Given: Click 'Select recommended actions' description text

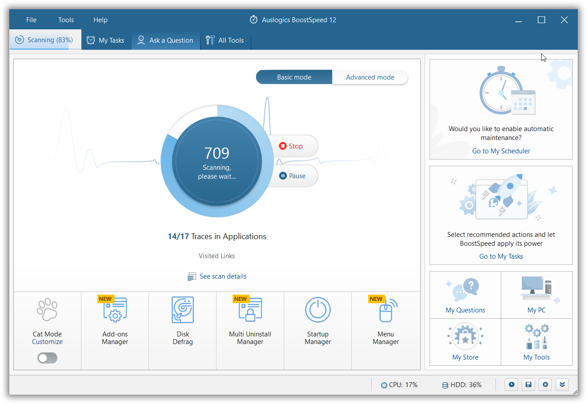Looking at the screenshot, I should [x=501, y=239].
